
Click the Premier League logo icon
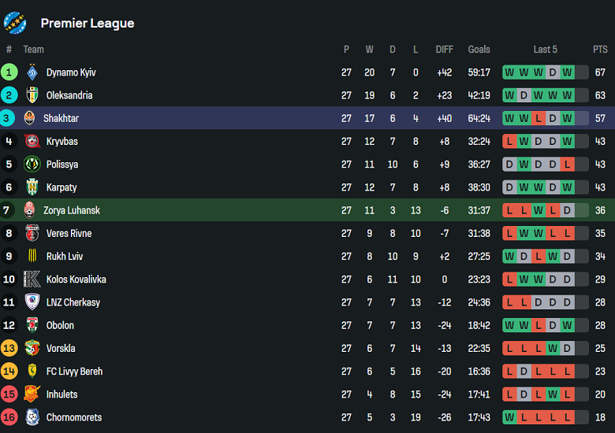[x=16, y=23]
